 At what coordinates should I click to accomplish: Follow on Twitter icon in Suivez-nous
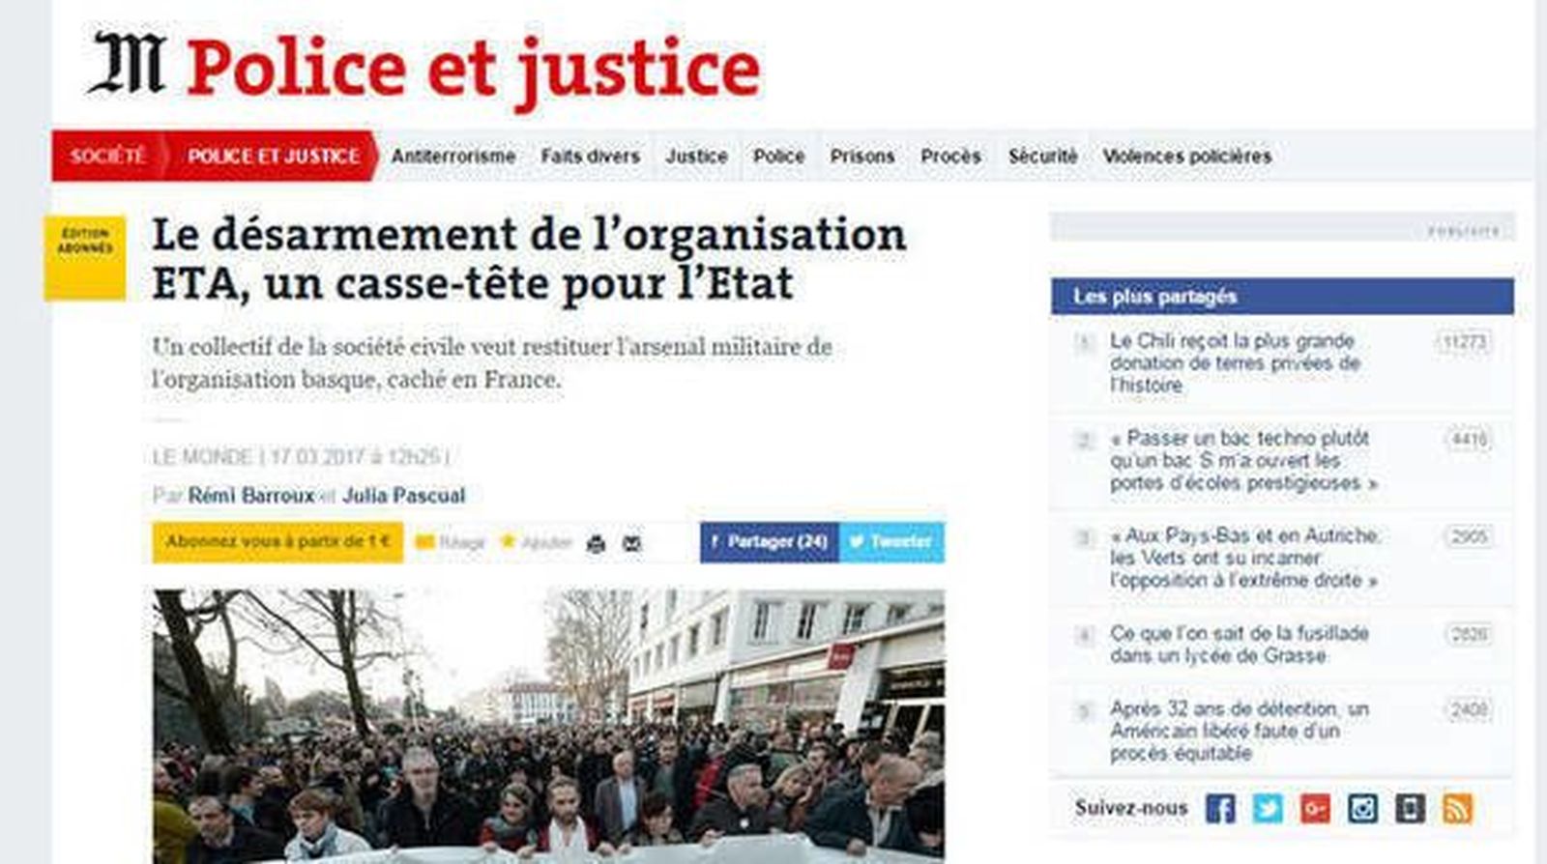[1268, 808]
